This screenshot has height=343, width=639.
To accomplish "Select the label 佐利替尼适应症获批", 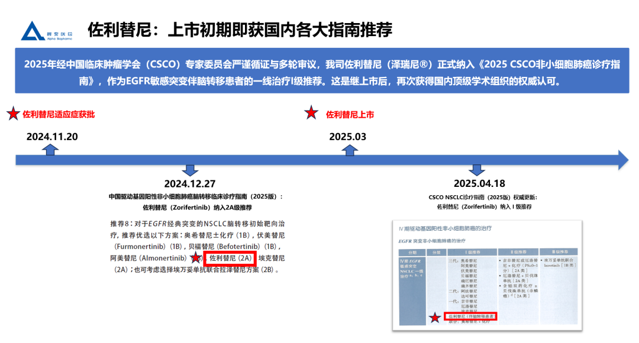I will [59, 115].
